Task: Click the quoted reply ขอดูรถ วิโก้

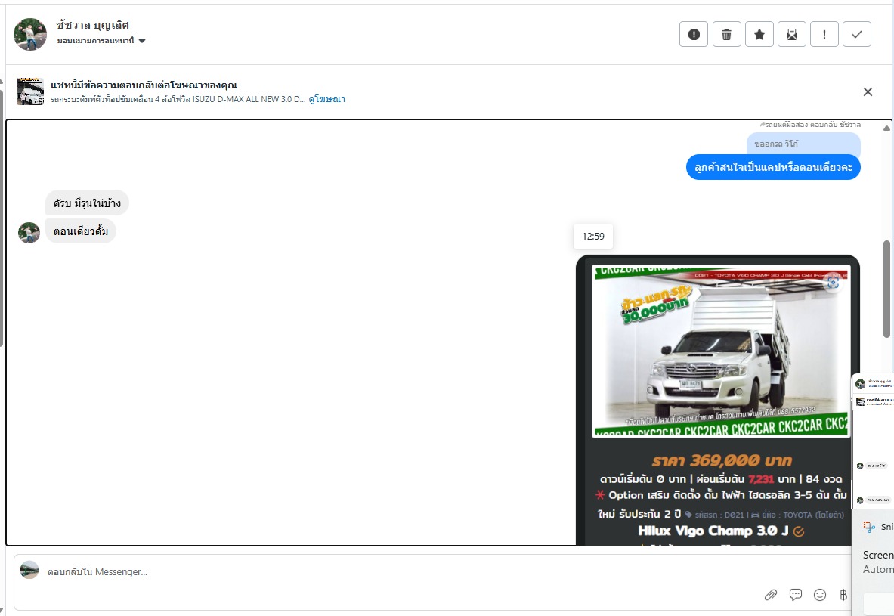Action: 803,144
